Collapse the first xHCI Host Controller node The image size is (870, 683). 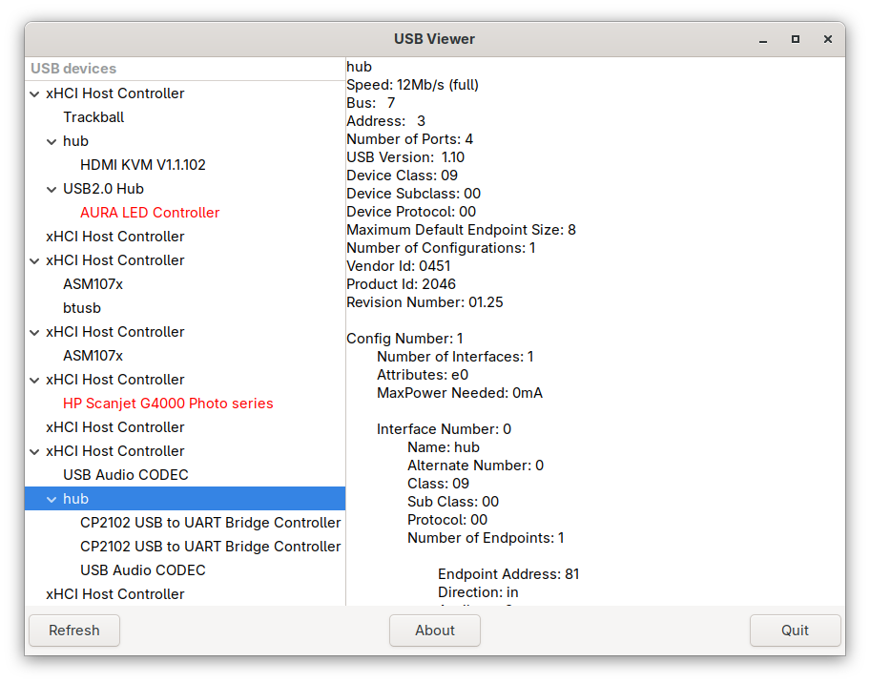pyautogui.click(x=34, y=93)
